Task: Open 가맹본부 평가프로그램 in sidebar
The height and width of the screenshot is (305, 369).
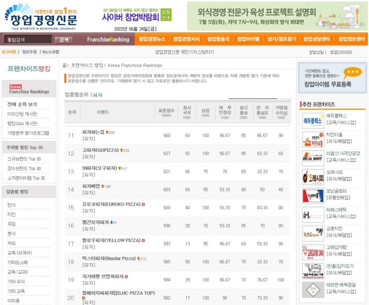Action: pos(28,133)
